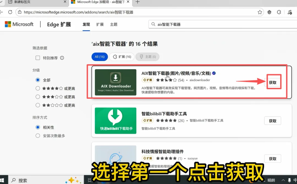Screen dimensions: 297x184
Task: Click the AIX Downloader thumbnail image
Action: click(x=116, y=82)
